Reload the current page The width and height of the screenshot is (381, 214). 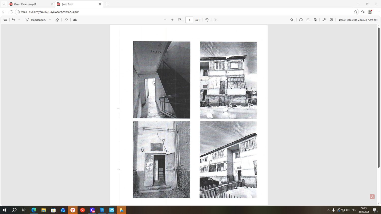11,12
